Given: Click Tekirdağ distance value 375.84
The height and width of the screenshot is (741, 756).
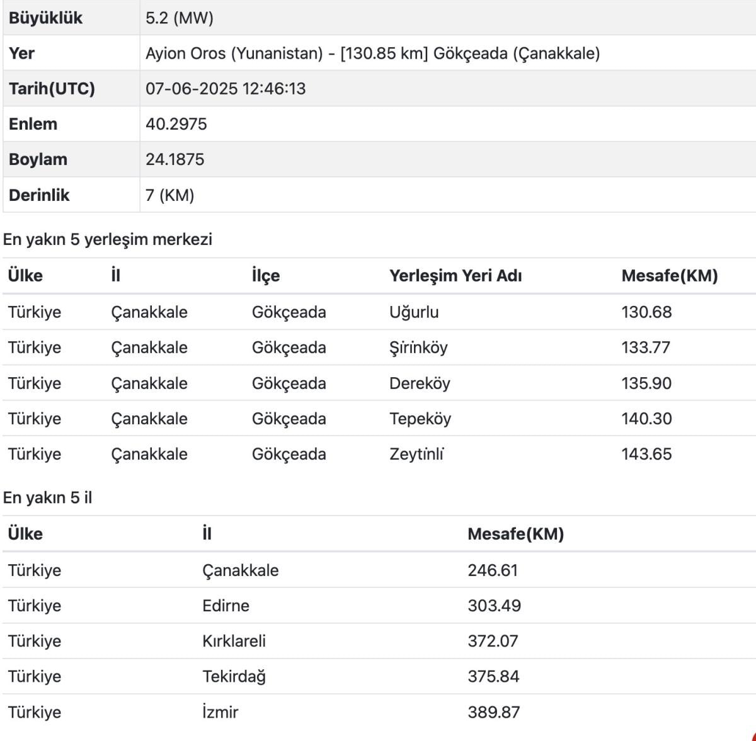Looking at the screenshot, I should pos(493,676).
